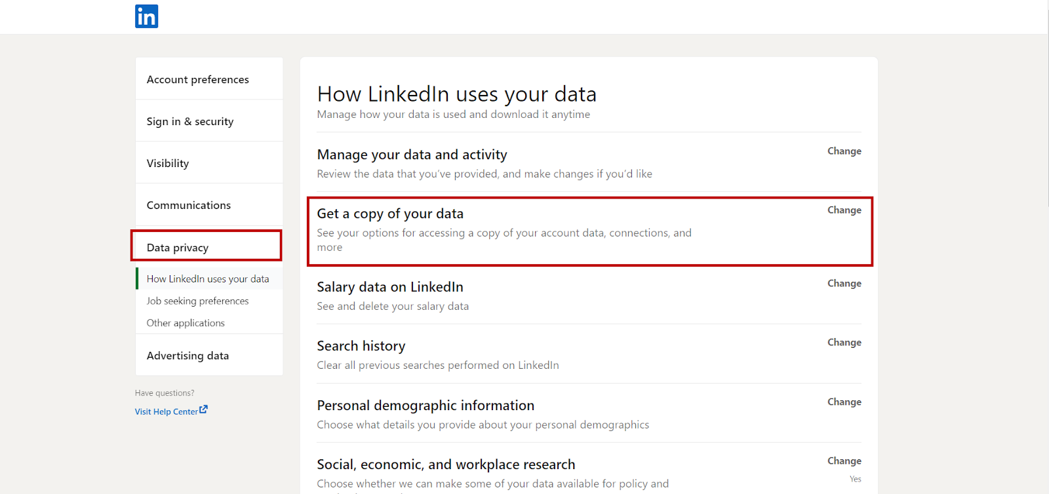This screenshot has width=1049, height=494.
Task: Open Sign in & security section
Action: click(209, 121)
